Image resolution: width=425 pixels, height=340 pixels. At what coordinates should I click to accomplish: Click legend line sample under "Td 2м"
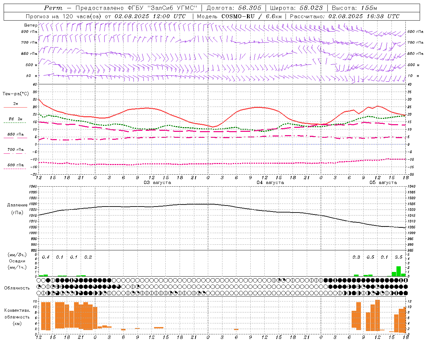(15, 123)
